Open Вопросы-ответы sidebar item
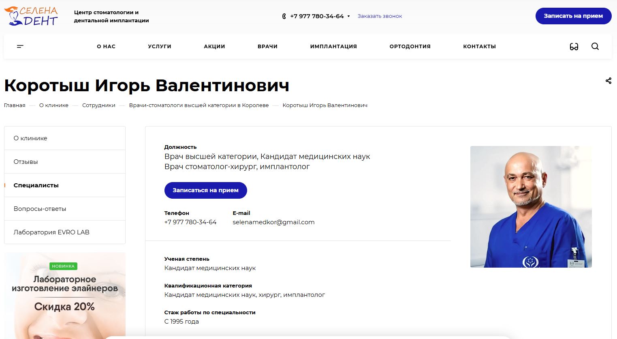 (65, 209)
